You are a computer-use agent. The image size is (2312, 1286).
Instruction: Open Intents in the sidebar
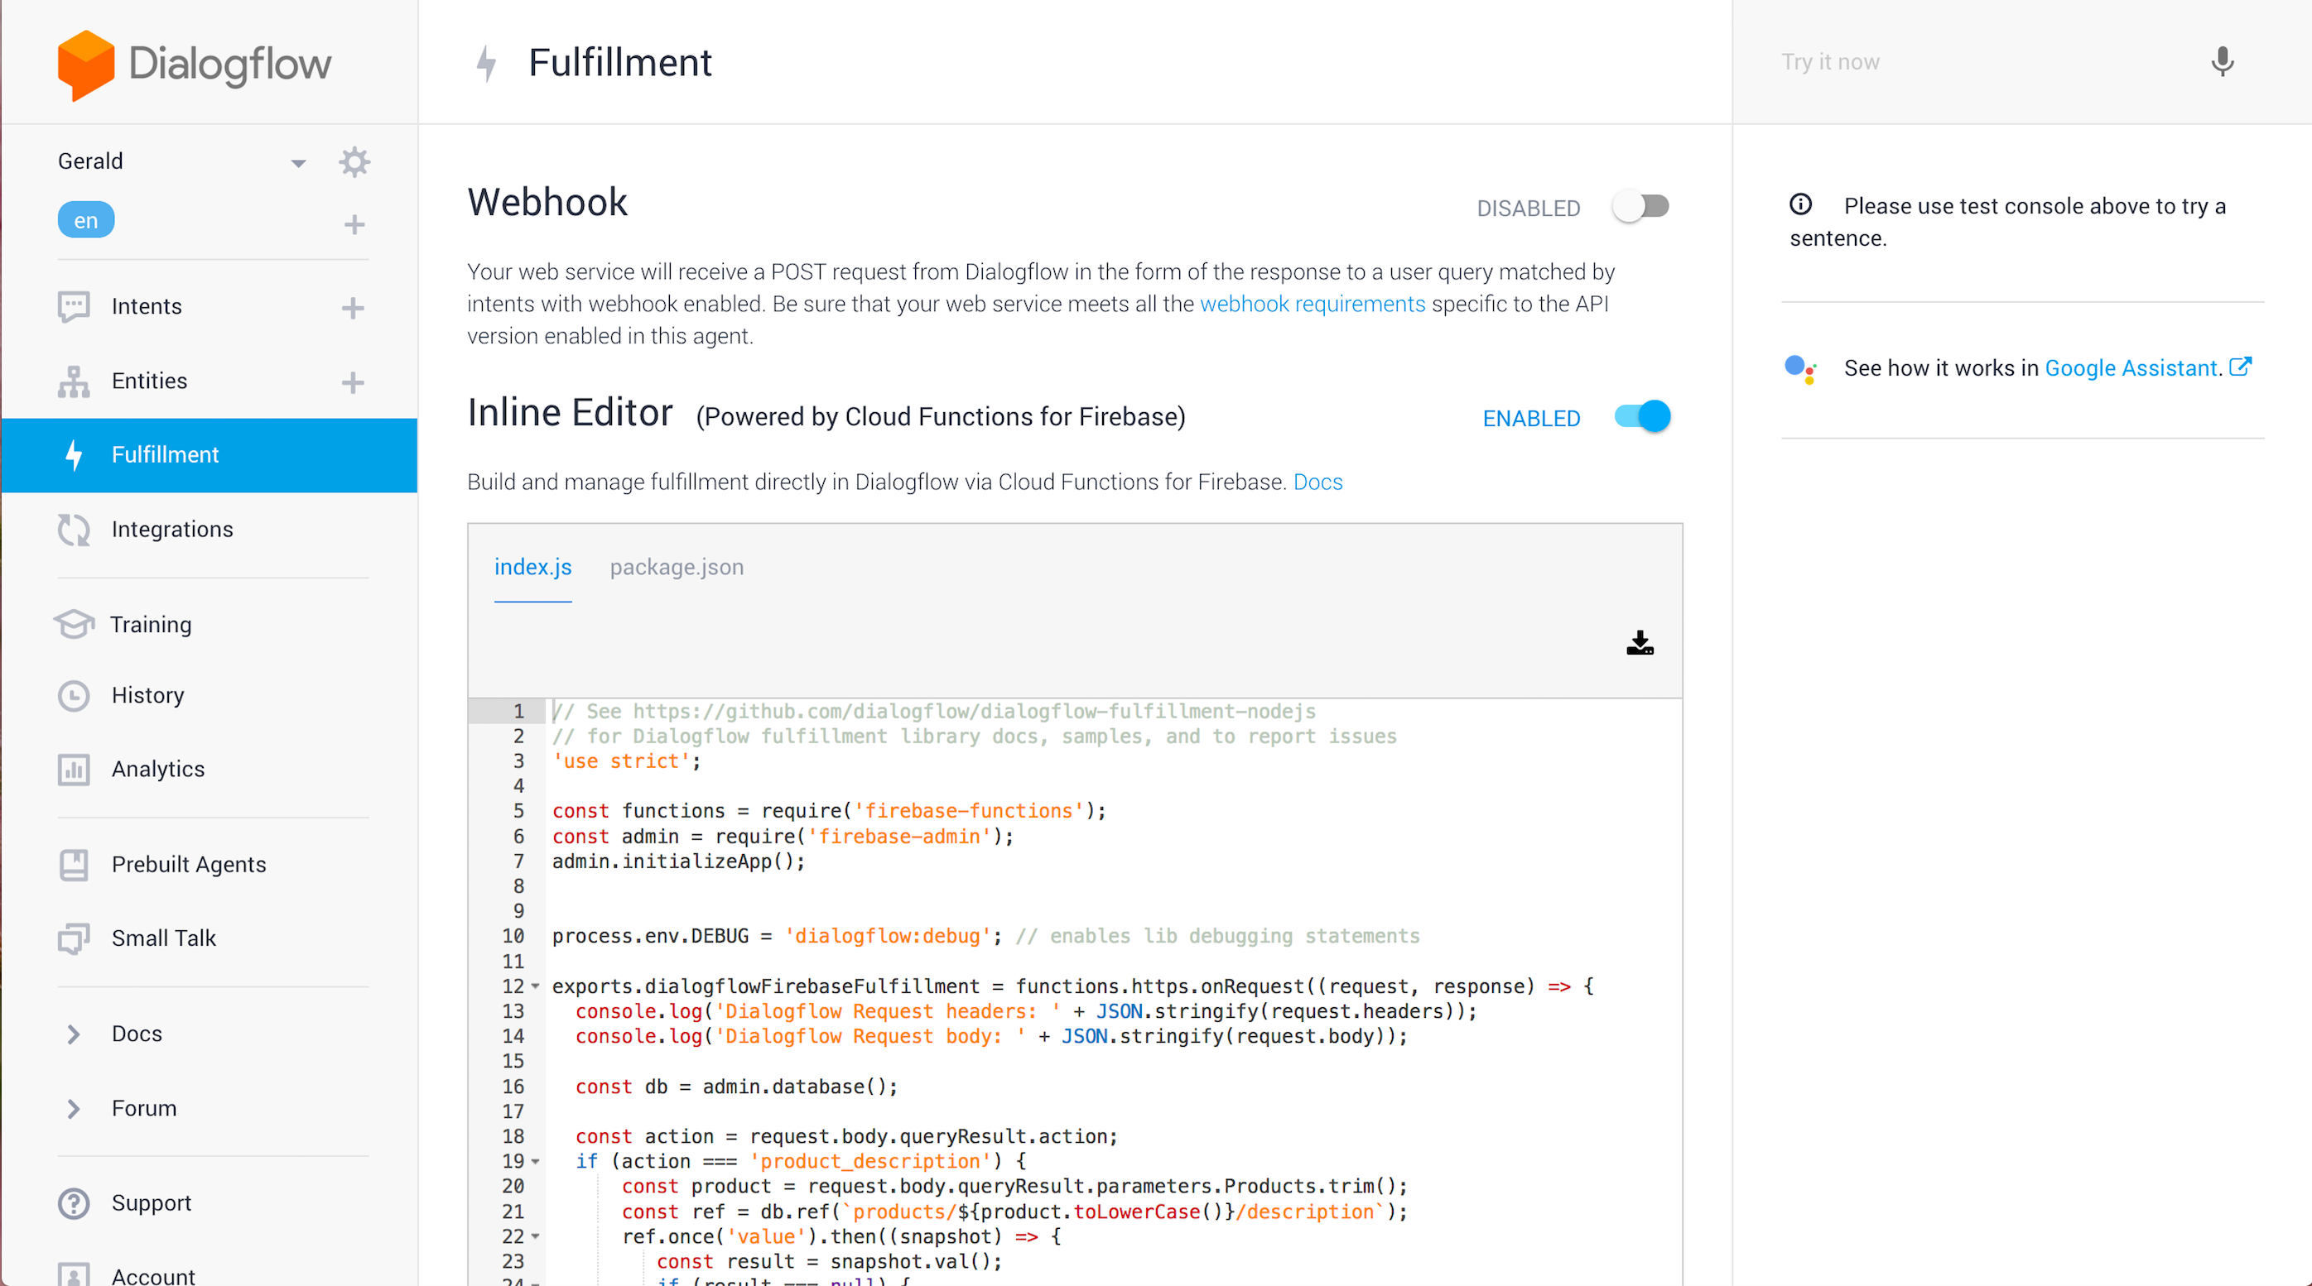click(147, 307)
